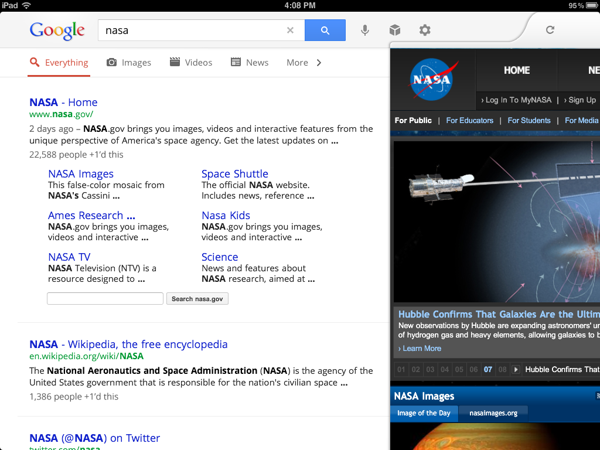Open the NASA - Home result link
This screenshot has height=450, width=600.
point(63,103)
